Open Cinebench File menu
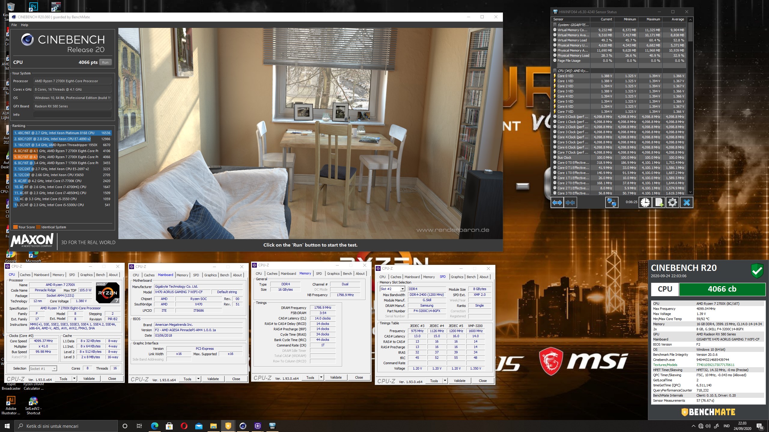 (x=14, y=25)
